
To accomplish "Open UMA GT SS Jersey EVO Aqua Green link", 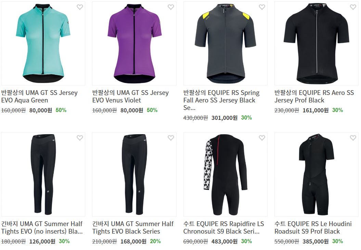I will pos(39,97).
